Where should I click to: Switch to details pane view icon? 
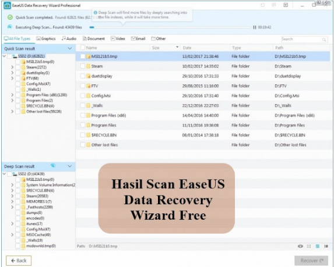pyautogui.click(x=326, y=246)
